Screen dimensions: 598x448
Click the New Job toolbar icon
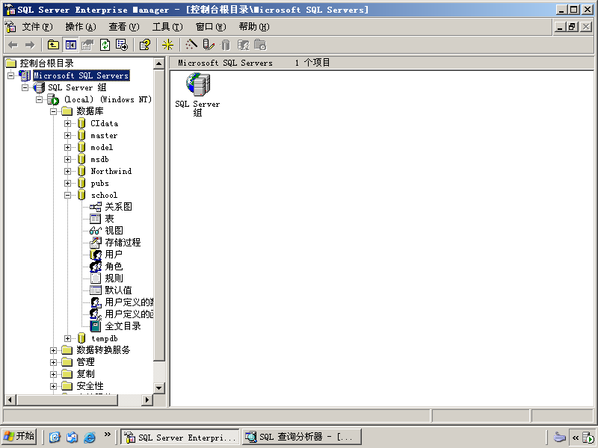click(x=260, y=45)
